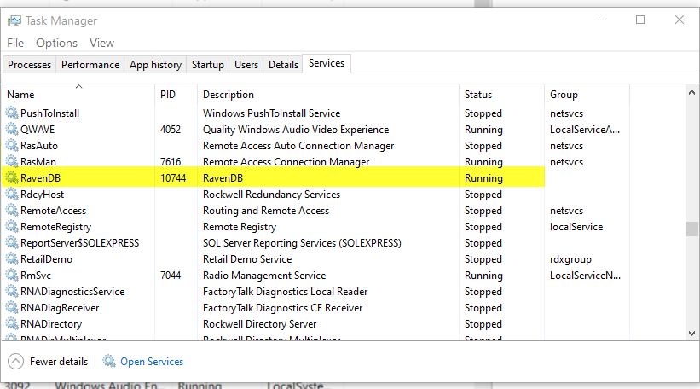Screen dimensions: 700x389
Task: Select the RdcyHost service name
Action: pos(43,194)
